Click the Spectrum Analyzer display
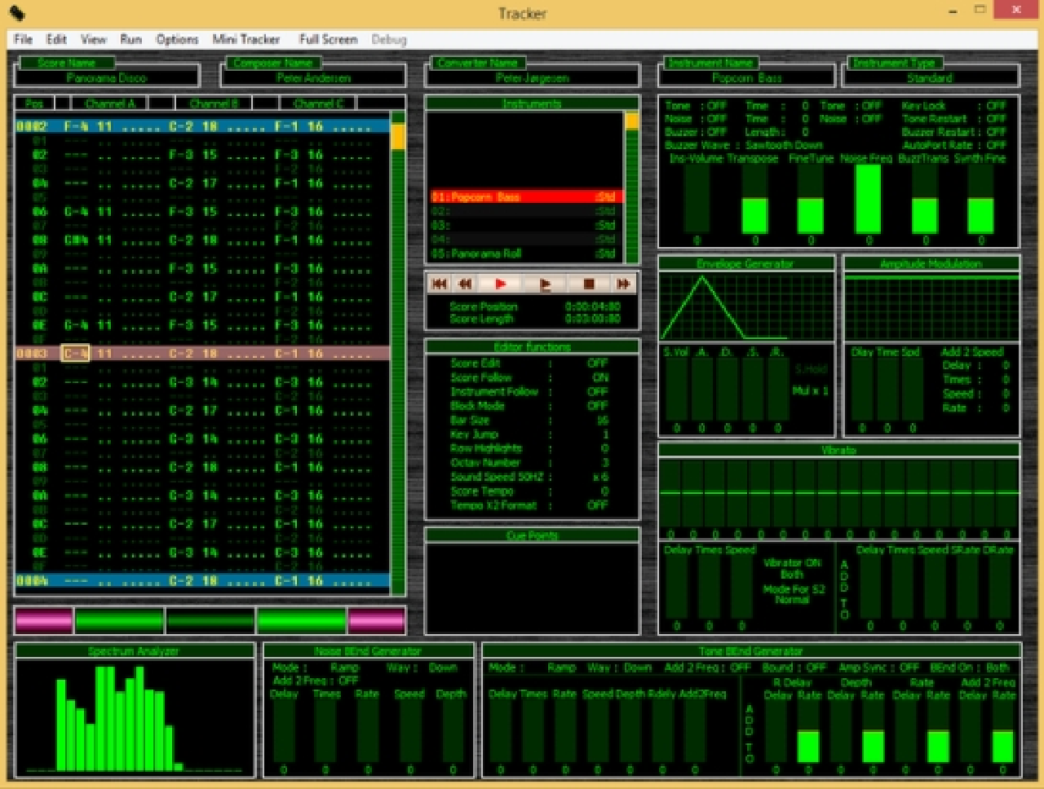The height and width of the screenshot is (789, 1044). [x=135, y=716]
